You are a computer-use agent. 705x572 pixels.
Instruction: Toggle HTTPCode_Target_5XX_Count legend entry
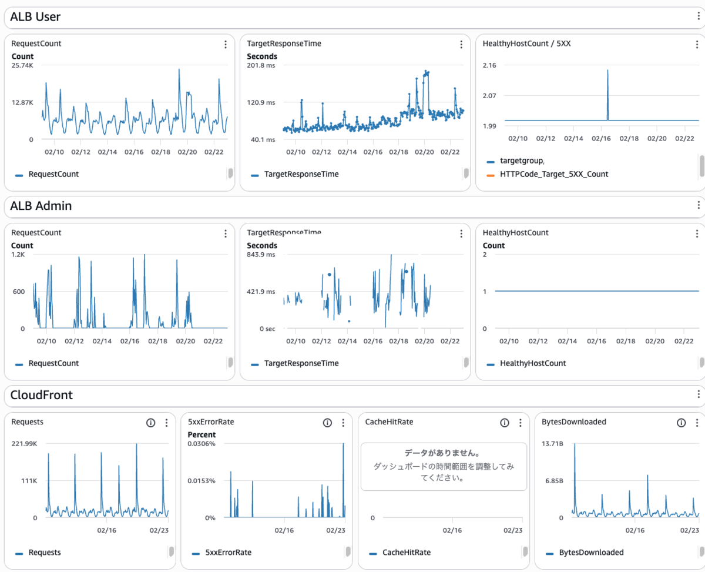pyautogui.click(x=548, y=174)
